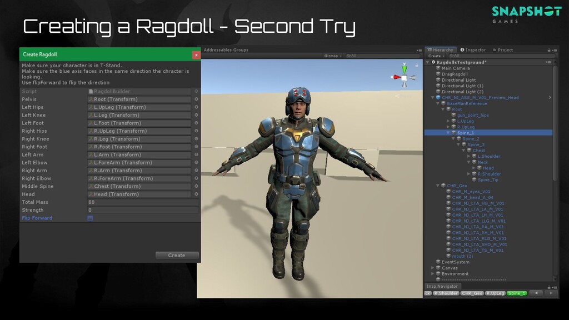This screenshot has height=320, width=569.
Task: Open object picker for the Right Foot field
Action: click(x=196, y=147)
